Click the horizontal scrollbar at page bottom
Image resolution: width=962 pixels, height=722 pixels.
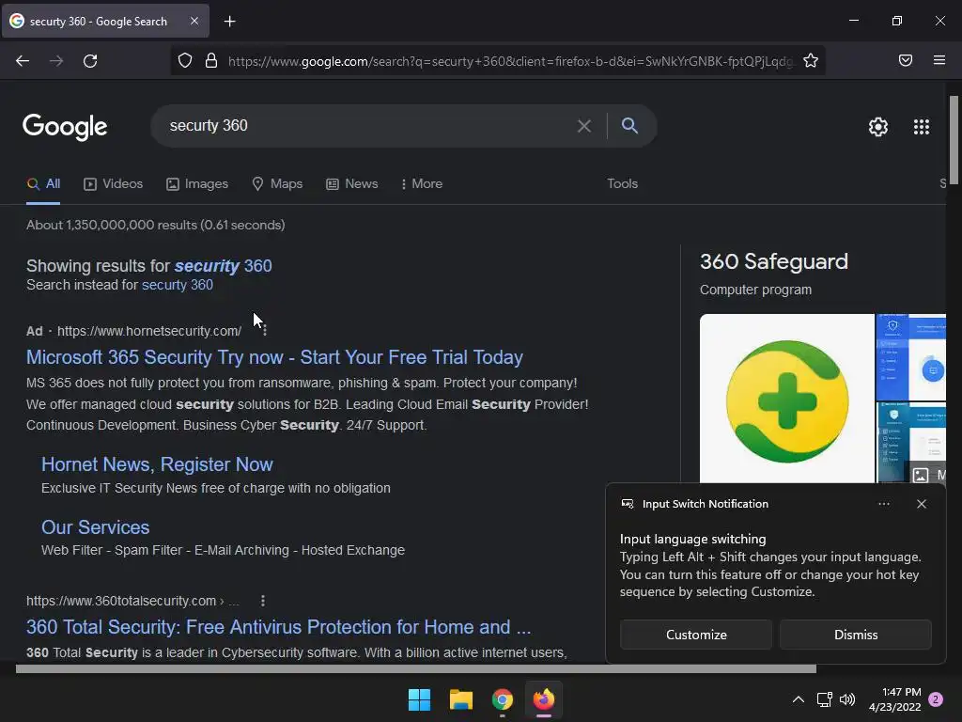(416, 668)
